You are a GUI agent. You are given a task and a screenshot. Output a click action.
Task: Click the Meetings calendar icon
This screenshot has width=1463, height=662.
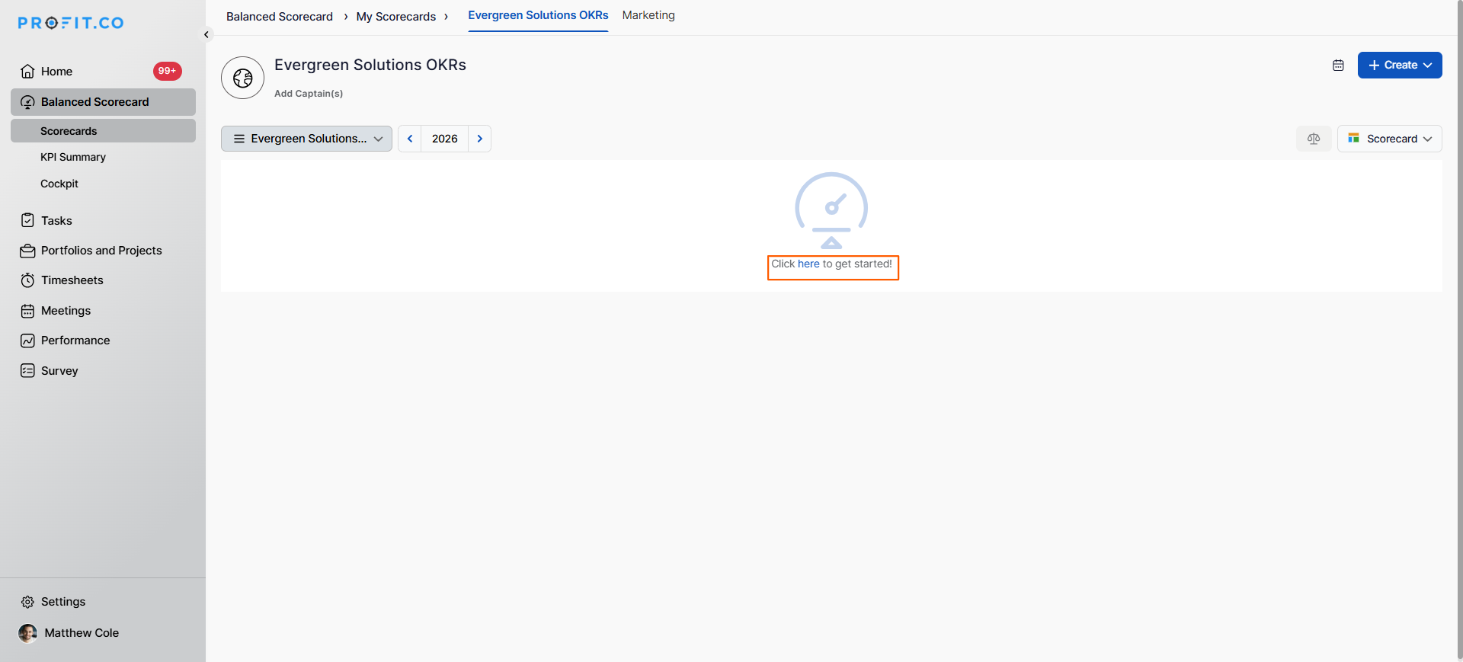pyautogui.click(x=27, y=311)
